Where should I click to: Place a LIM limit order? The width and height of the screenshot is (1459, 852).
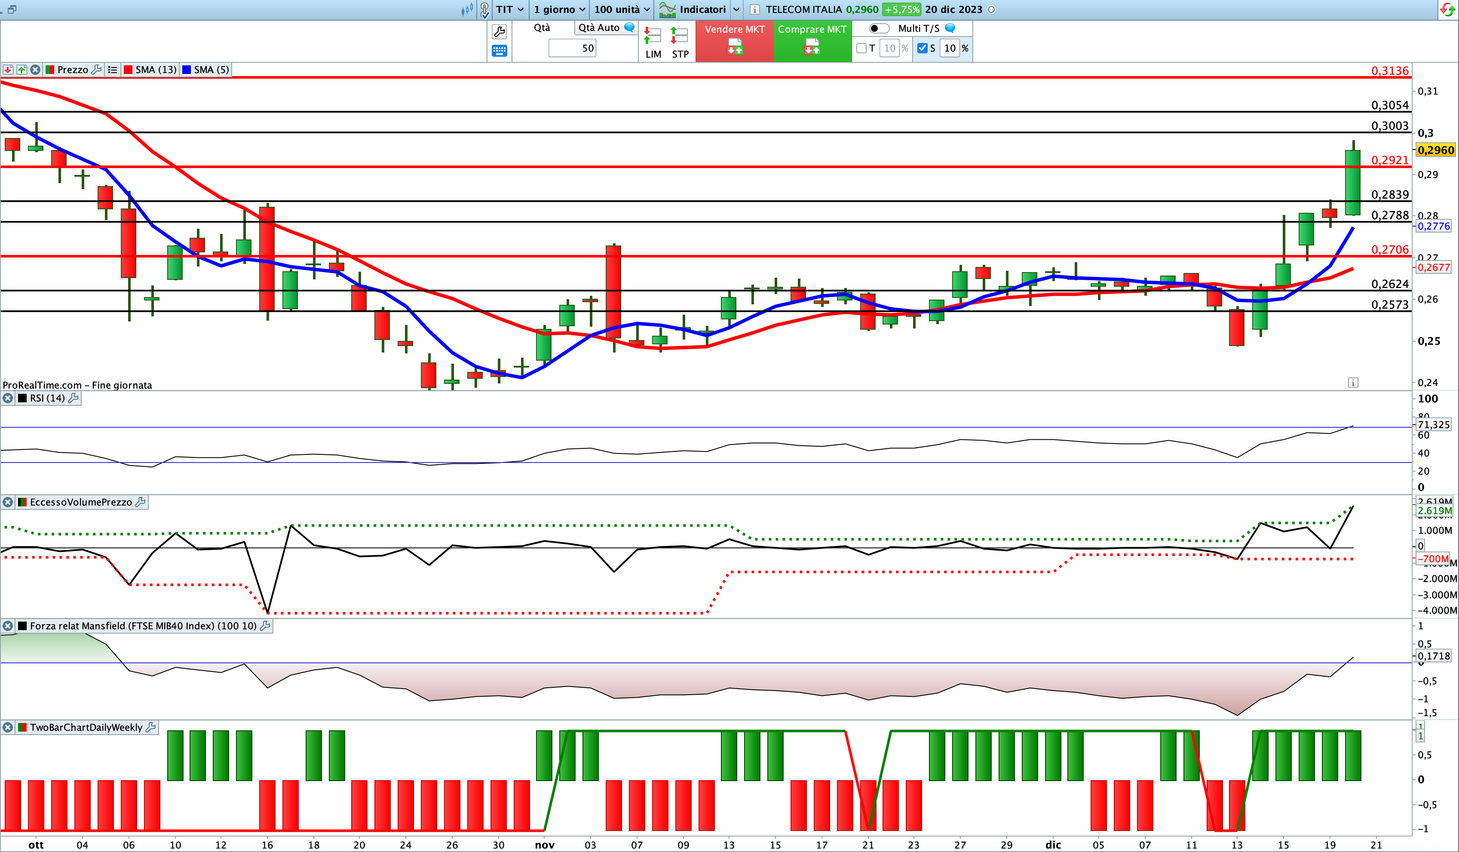[653, 43]
